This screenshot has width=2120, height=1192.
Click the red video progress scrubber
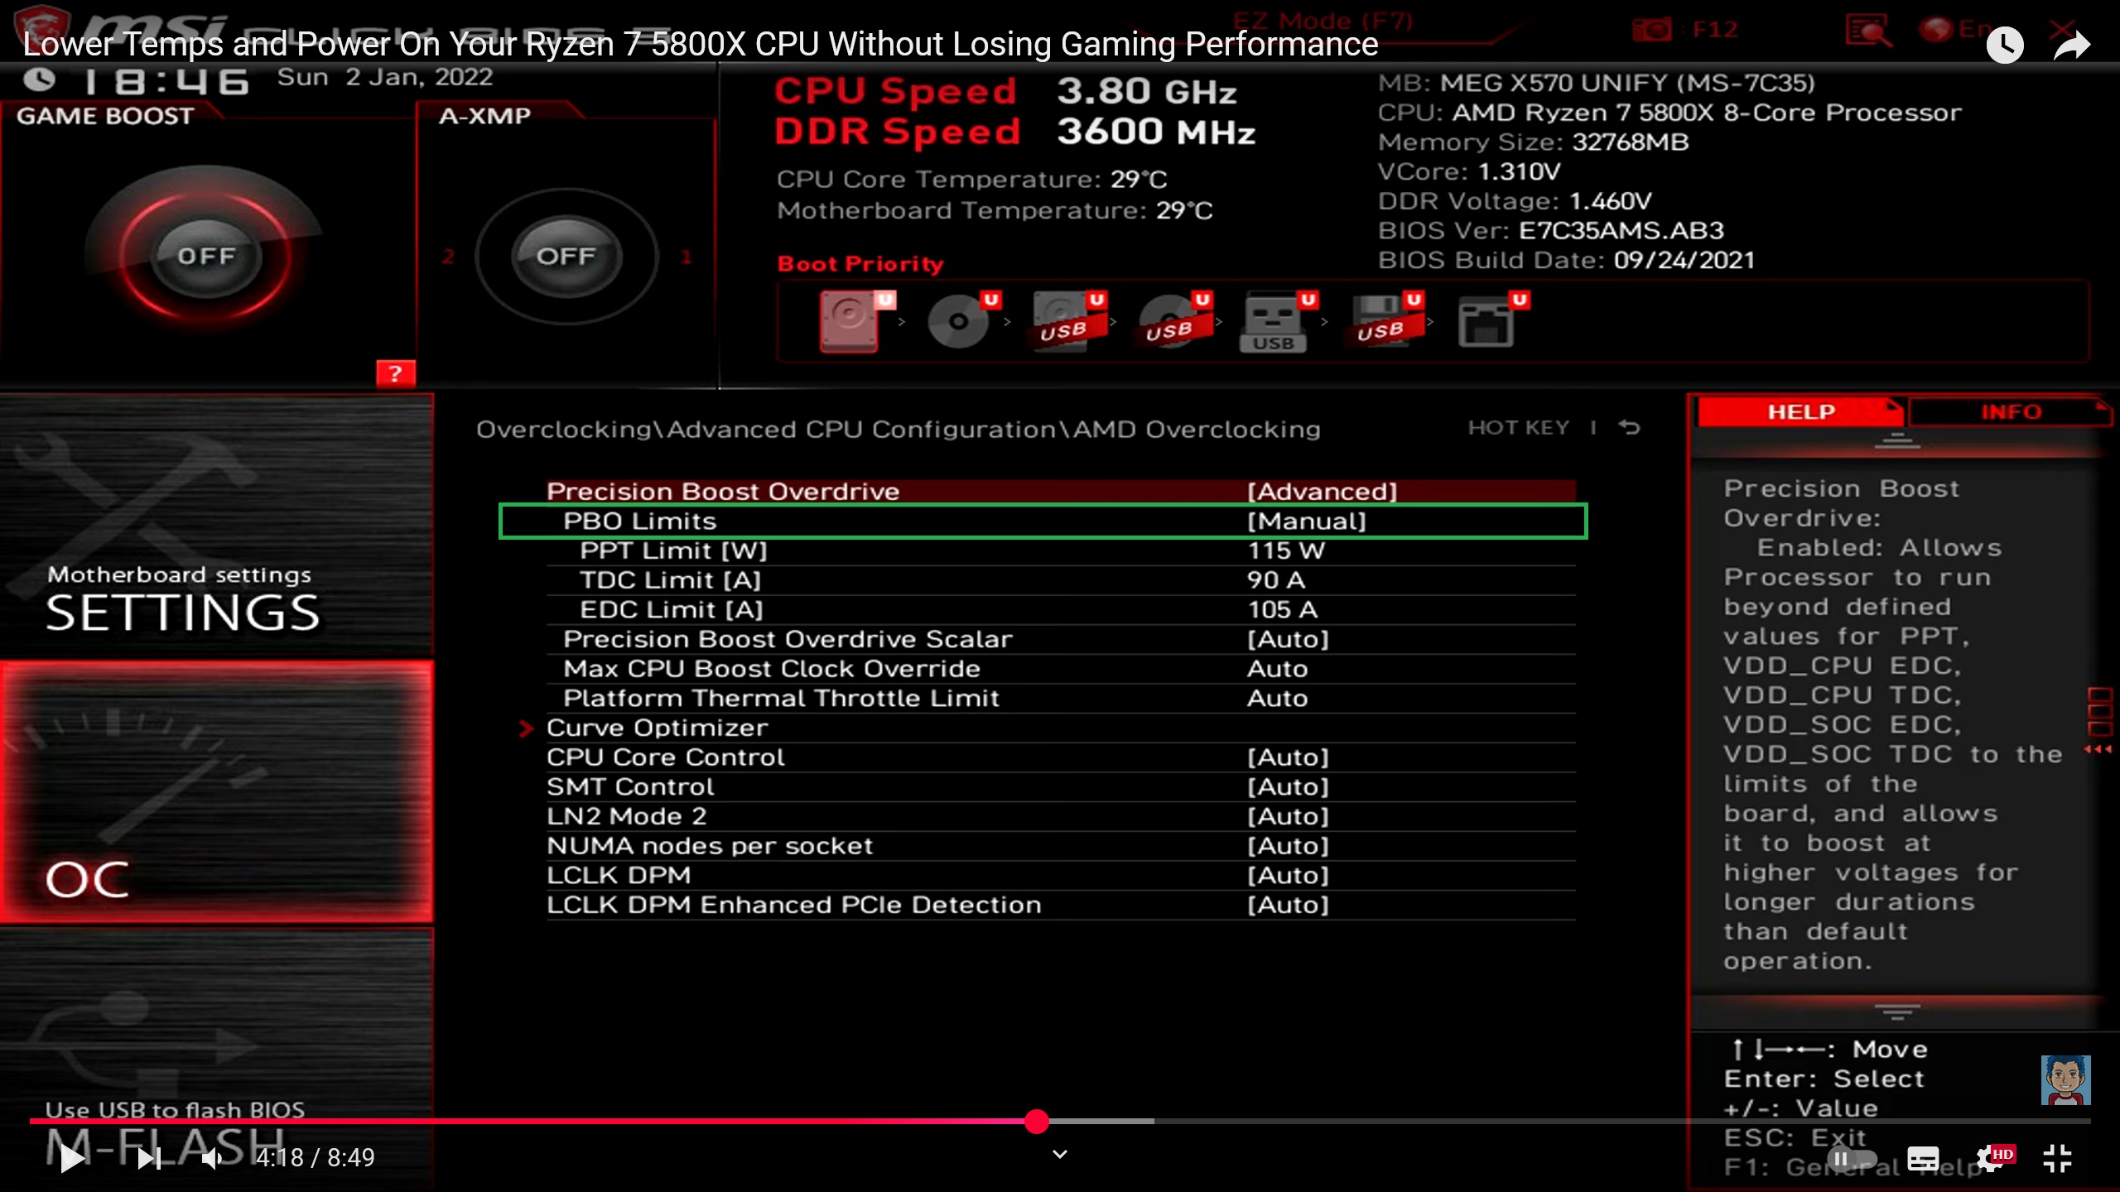click(1036, 1122)
